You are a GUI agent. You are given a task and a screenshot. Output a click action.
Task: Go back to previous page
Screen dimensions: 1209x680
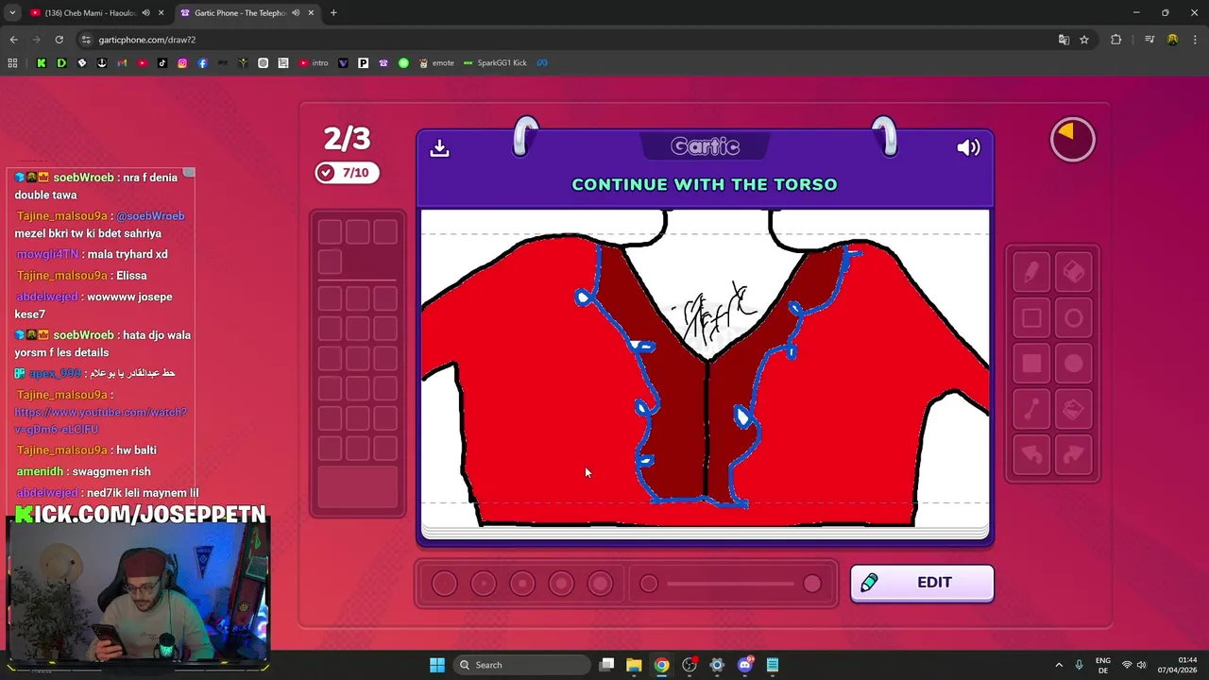[13, 40]
